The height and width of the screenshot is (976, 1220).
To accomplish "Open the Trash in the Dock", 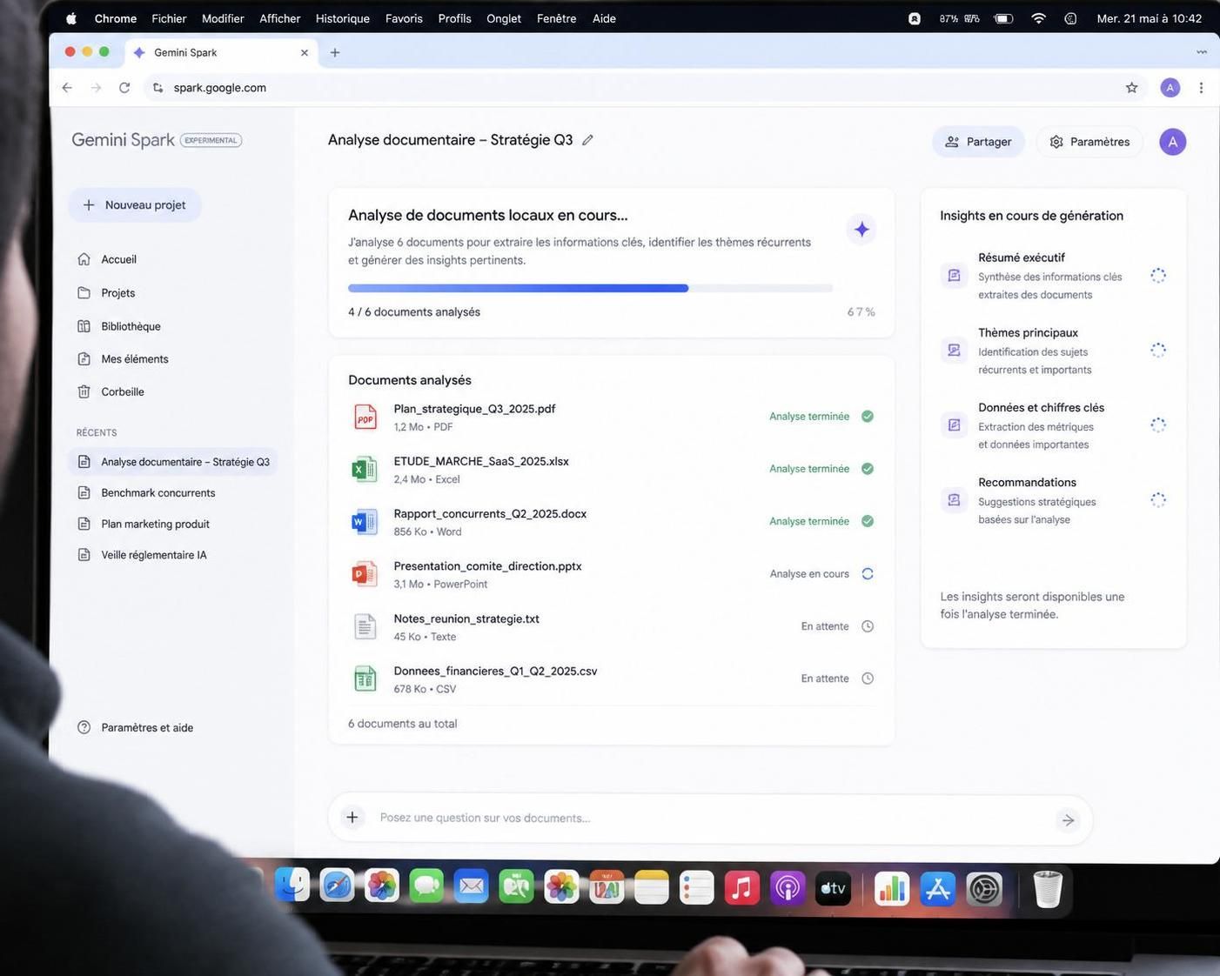I will pos(1048,889).
